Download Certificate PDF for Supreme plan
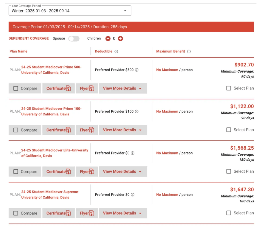This screenshot has height=227, width=259. (59, 213)
